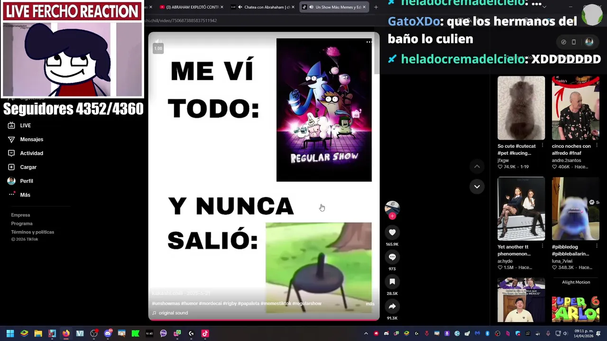Open Windows Start menu

(x=10, y=333)
